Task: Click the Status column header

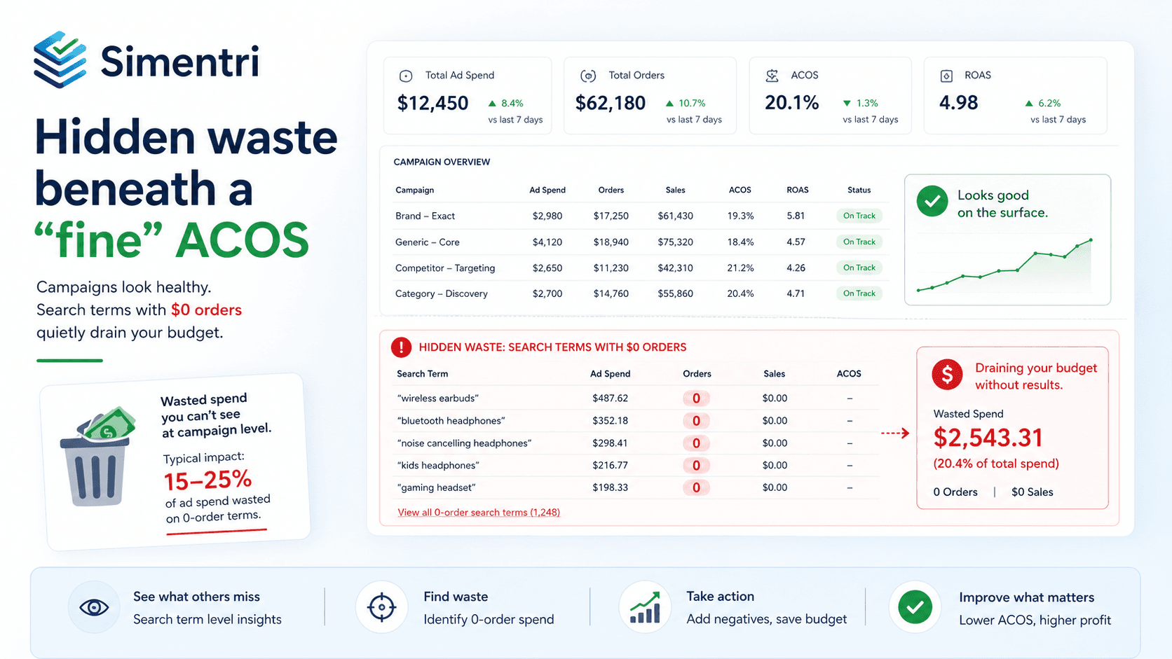Action: [x=859, y=190]
